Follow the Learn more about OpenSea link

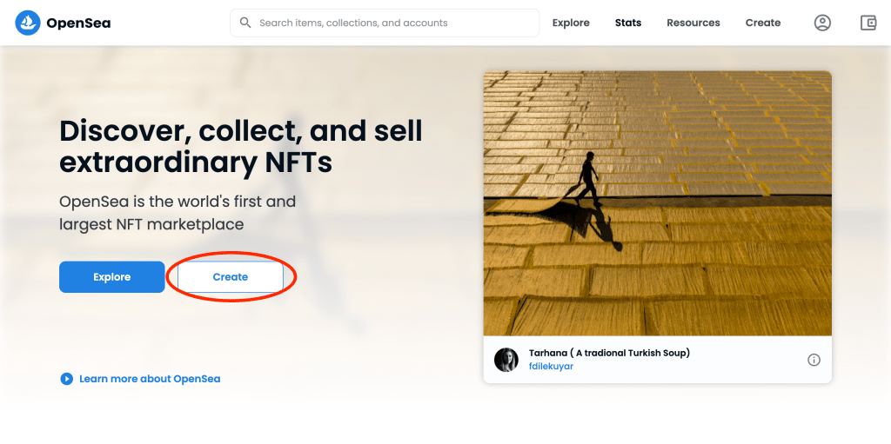pyautogui.click(x=150, y=379)
